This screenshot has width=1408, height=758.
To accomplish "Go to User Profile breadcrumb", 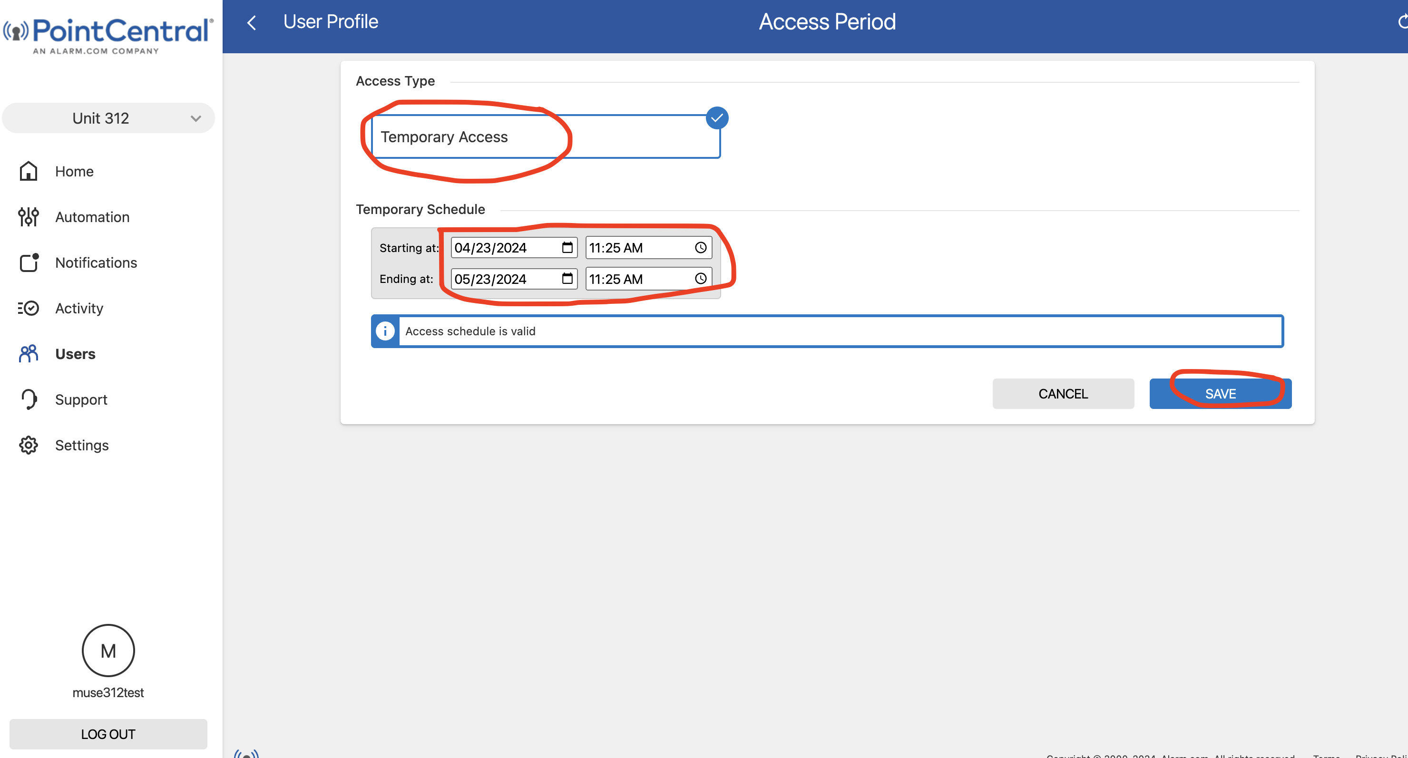I will coord(330,22).
